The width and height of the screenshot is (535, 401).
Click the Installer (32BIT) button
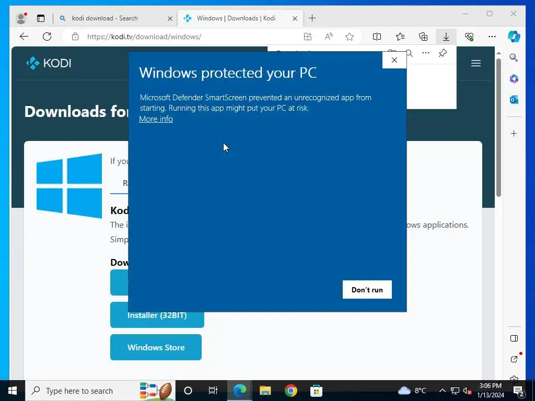[x=157, y=315]
